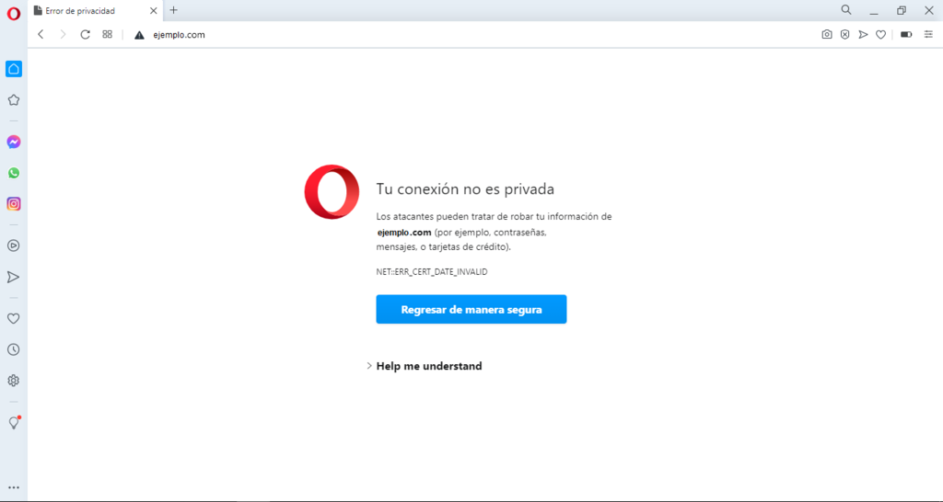Open Pinboards heart icon in sidebar
Viewport: 943px width, 502px height.
(13, 319)
